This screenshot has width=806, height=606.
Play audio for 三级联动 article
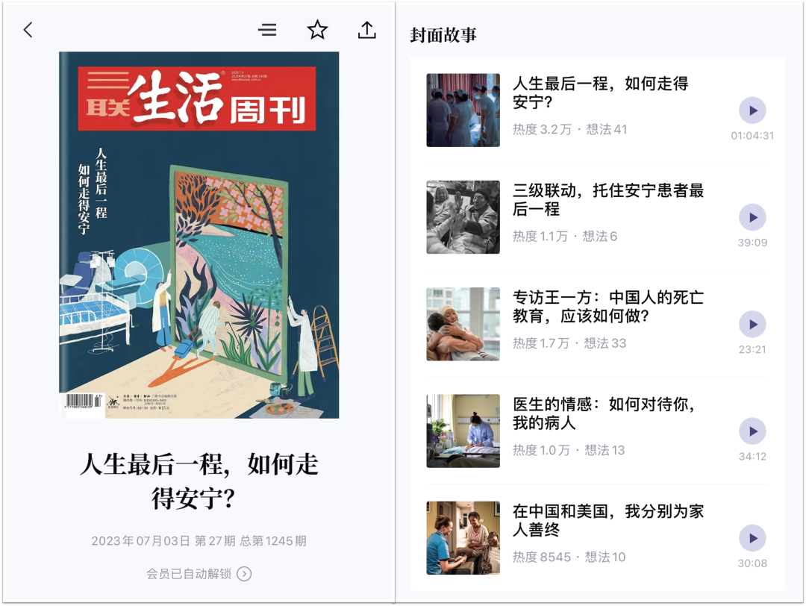pos(752,217)
